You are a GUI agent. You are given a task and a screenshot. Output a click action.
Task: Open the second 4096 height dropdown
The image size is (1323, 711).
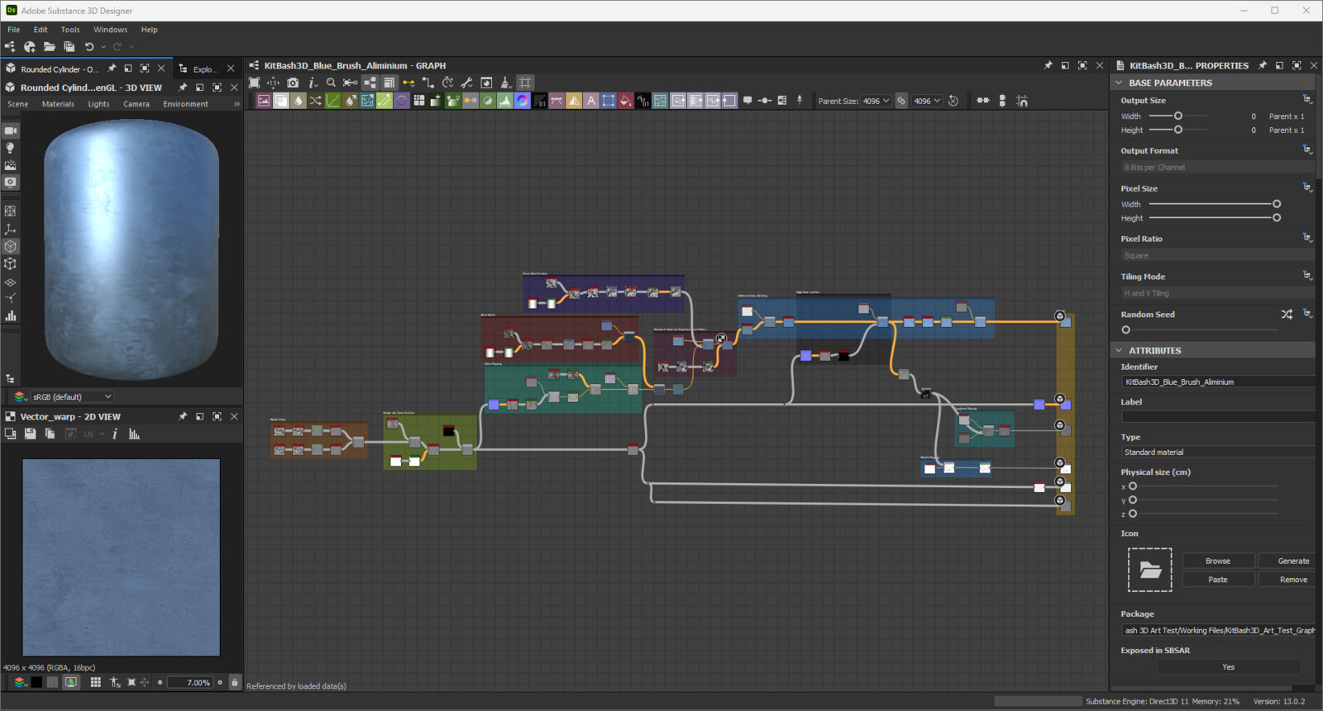pos(926,101)
